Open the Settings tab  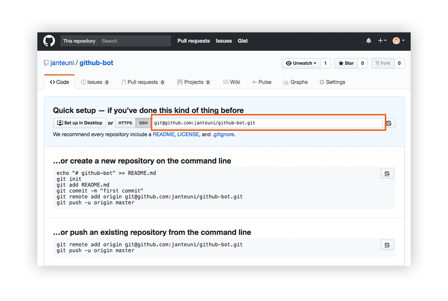pyautogui.click(x=333, y=82)
